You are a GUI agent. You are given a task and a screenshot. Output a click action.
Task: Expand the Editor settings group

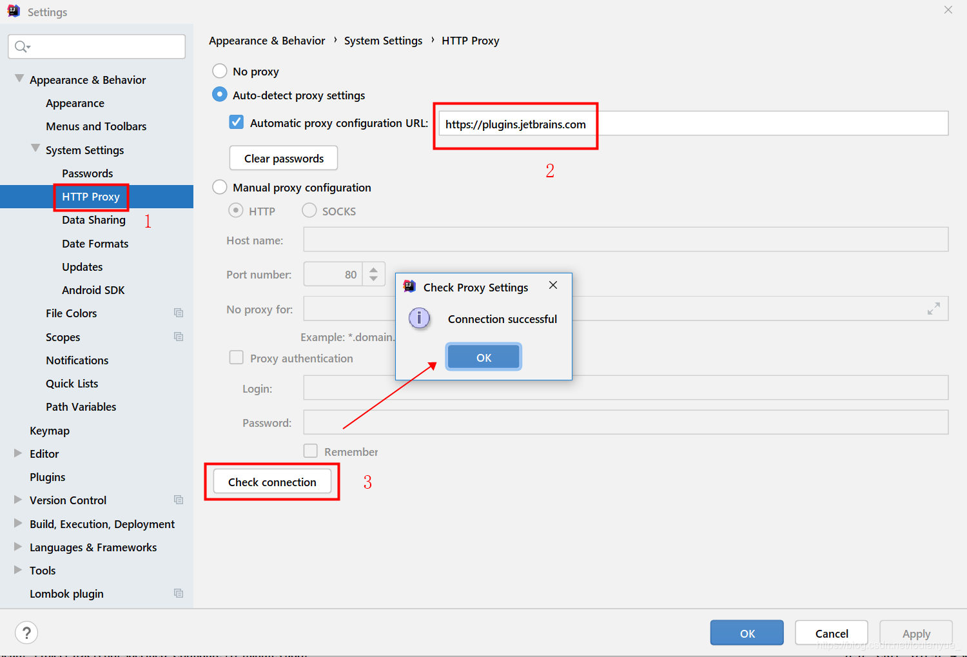pos(18,453)
